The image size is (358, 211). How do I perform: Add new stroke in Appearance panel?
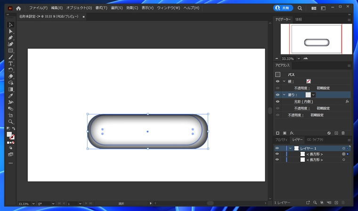(x=277, y=133)
